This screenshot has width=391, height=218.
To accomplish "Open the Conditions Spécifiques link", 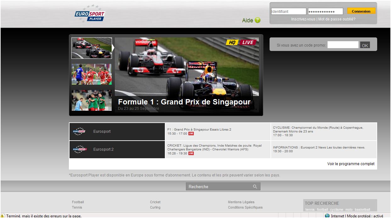I will (245, 207).
